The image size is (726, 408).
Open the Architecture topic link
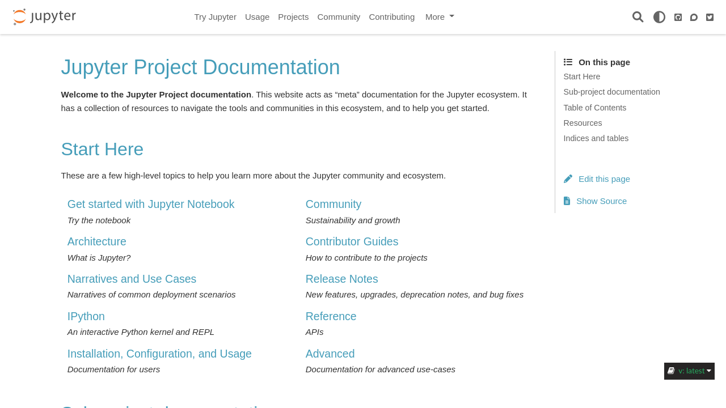97,241
